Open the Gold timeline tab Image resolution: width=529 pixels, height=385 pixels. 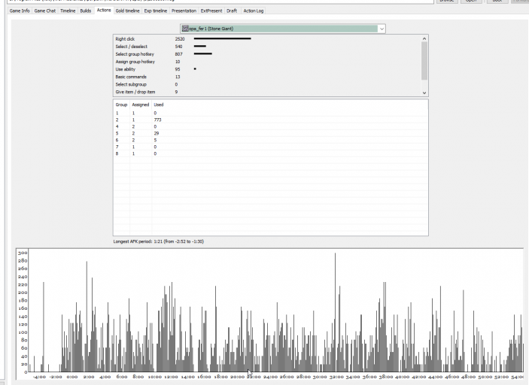[127, 11]
